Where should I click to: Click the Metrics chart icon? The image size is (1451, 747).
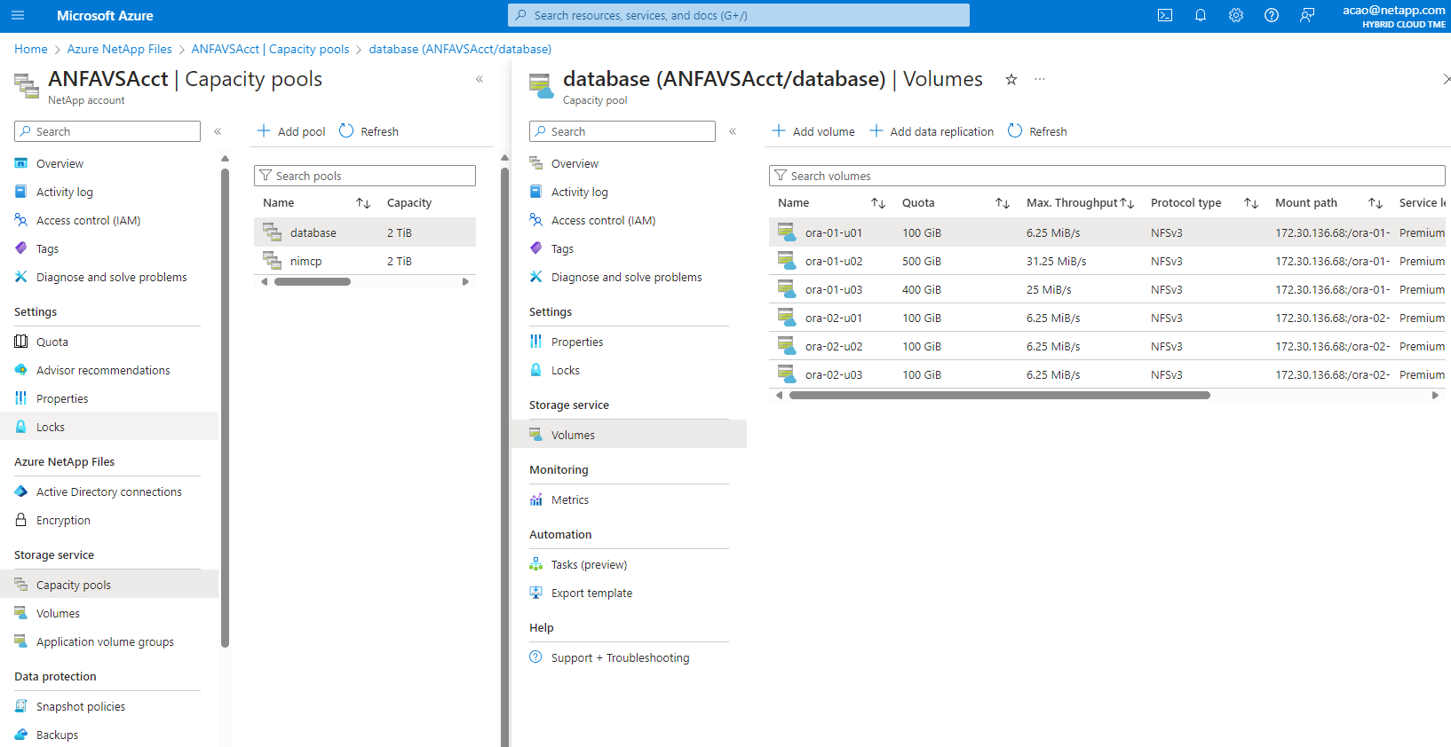pos(536,499)
